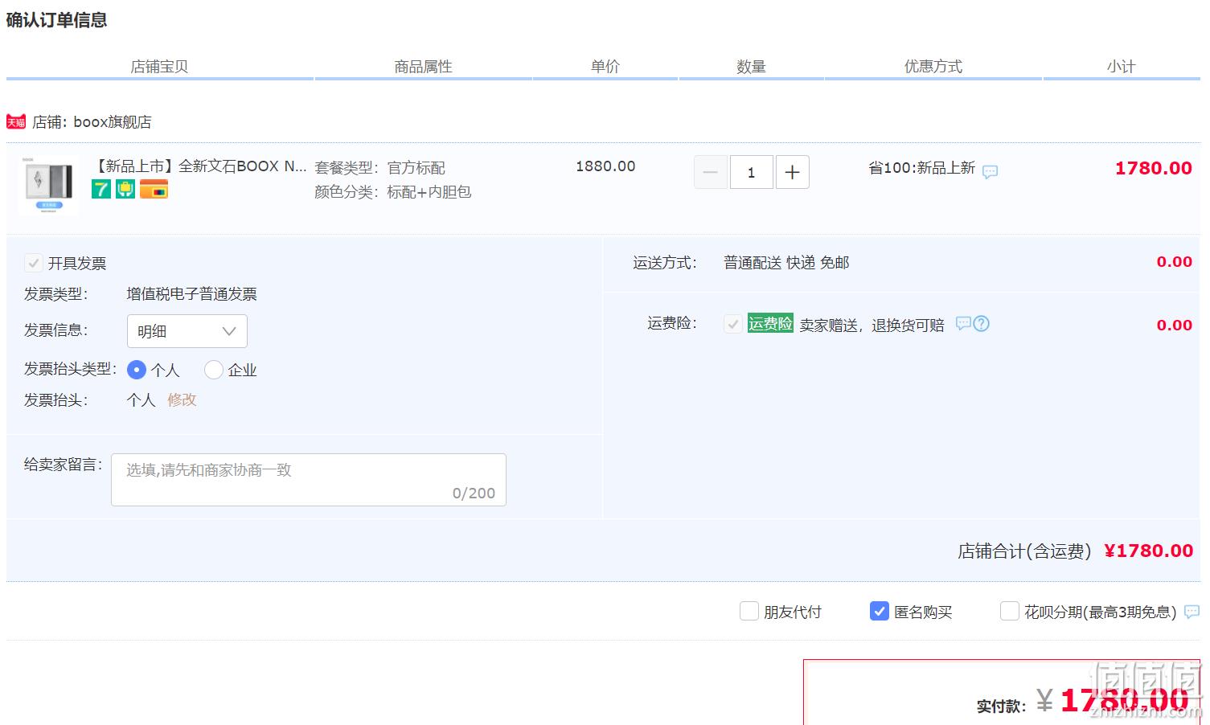Viewport: 1210px width, 725px height.
Task: Decrease quantity with the minus button
Action: 711,172
